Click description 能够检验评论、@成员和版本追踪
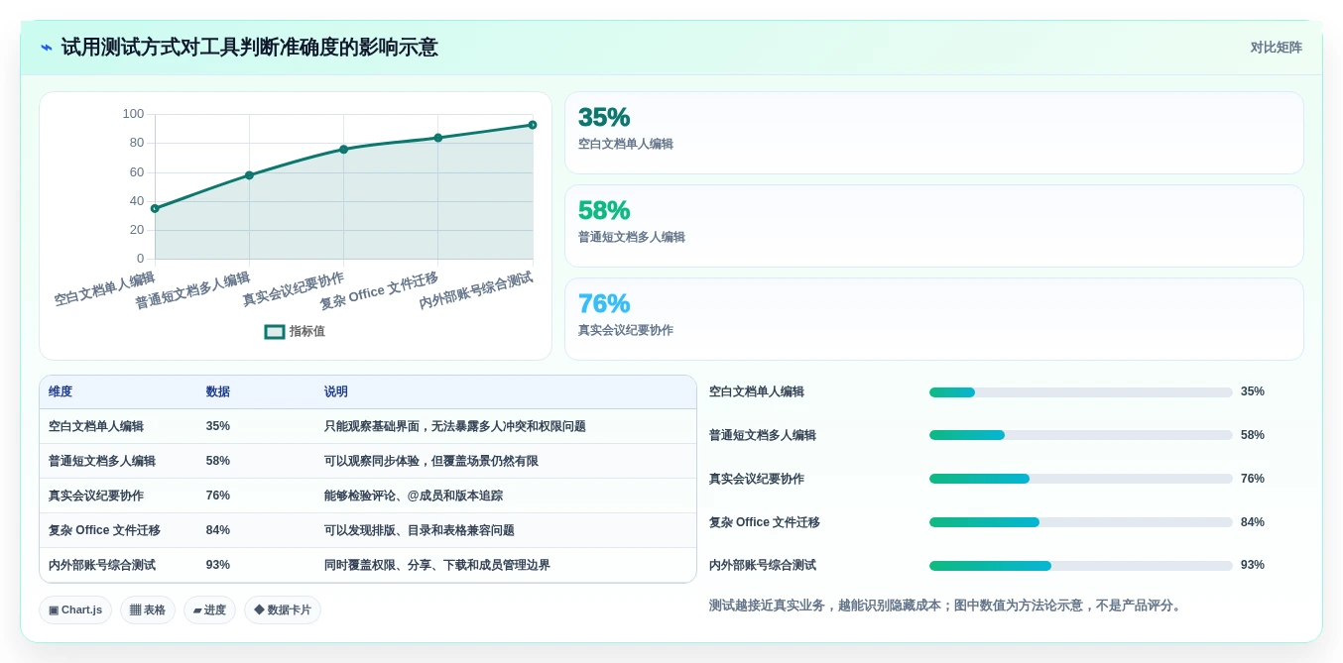 coord(414,496)
